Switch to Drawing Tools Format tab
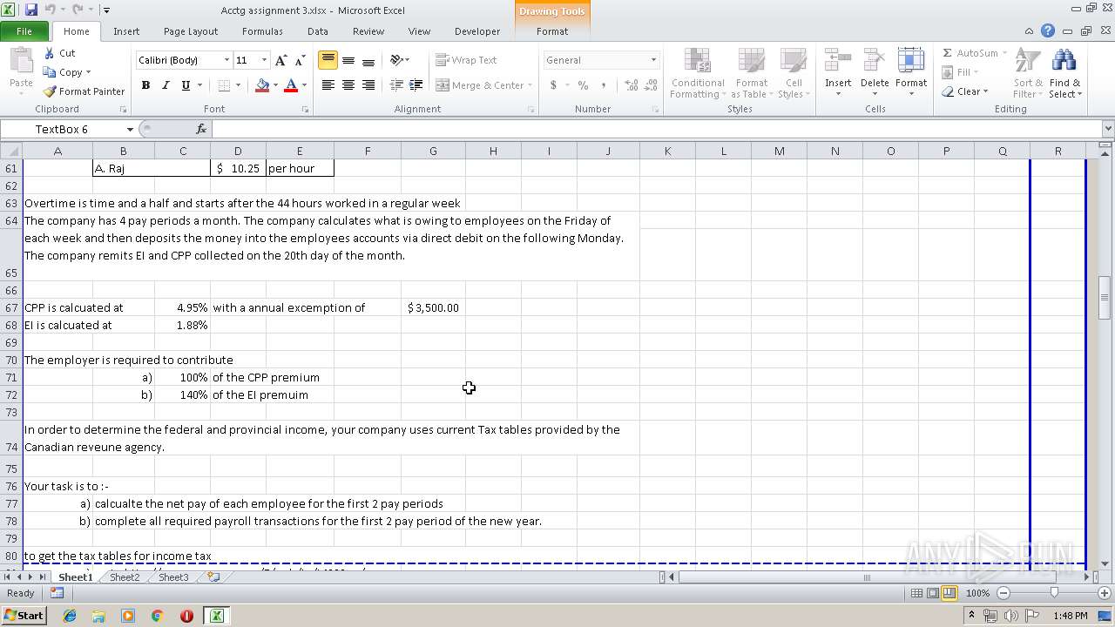The image size is (1115, 627). pos(552,30)
